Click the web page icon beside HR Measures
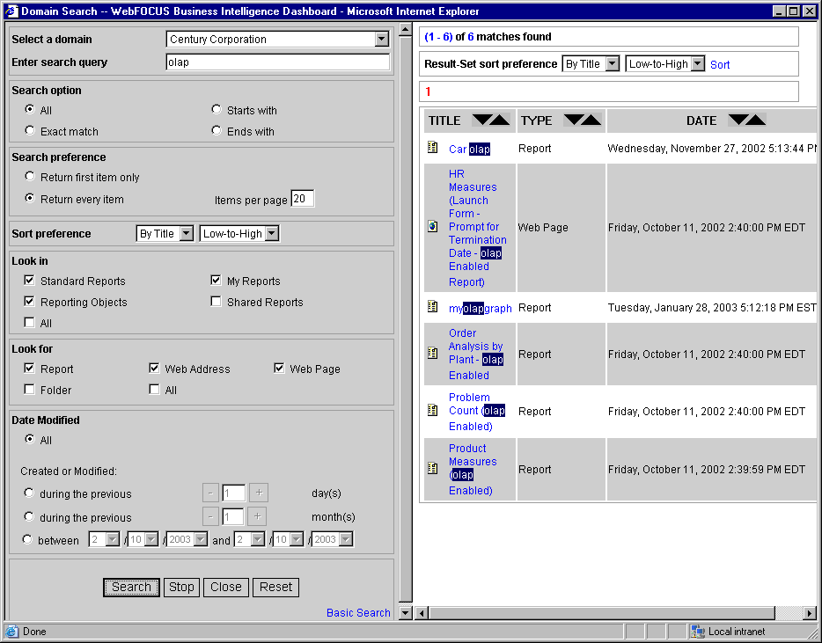Screen dimensions: 822x643 point(432,226)
